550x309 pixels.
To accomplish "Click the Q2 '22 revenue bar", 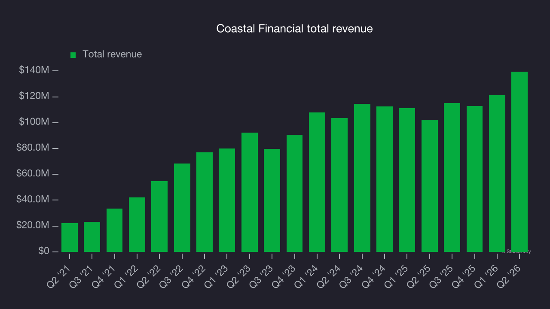I will point(159,216).
